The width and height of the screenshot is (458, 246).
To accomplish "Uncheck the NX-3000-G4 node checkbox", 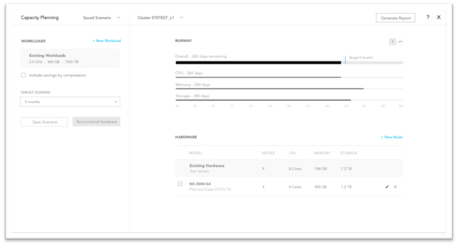I will [x=180, y=184].
